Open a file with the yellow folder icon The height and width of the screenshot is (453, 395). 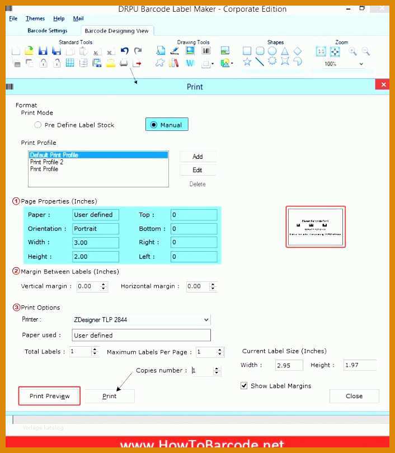coord(29,51)
